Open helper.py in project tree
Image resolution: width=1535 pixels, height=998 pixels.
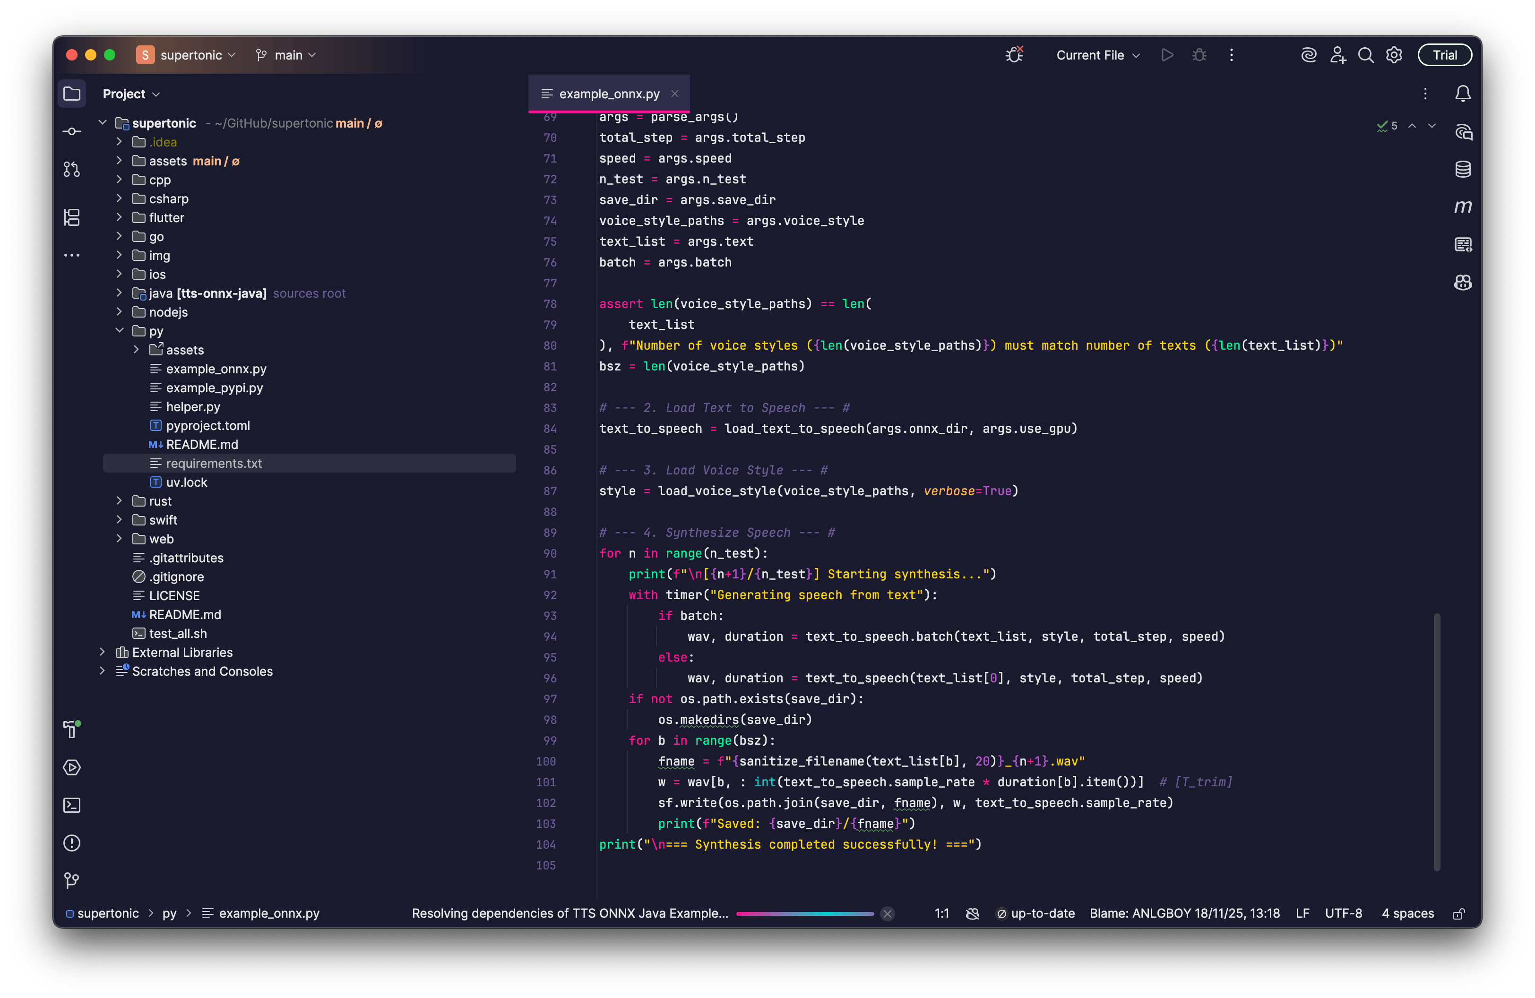click(193, 407)
